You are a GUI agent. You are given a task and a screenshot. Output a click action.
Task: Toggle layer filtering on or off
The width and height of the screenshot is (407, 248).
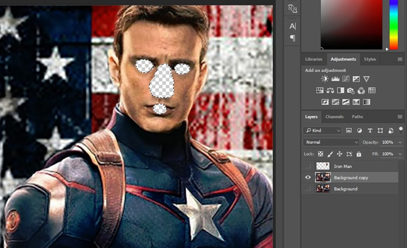click(401, 130)
